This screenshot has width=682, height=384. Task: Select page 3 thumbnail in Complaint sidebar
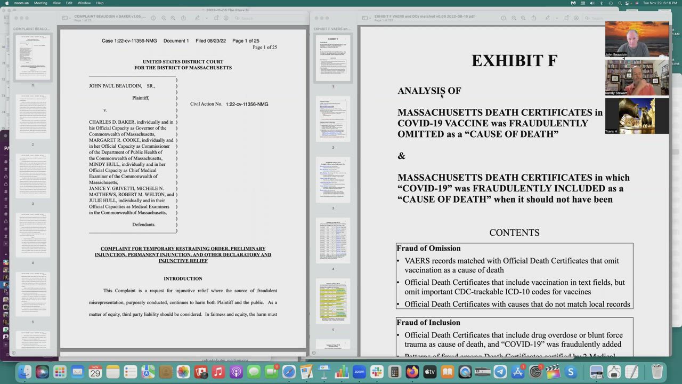33,175
